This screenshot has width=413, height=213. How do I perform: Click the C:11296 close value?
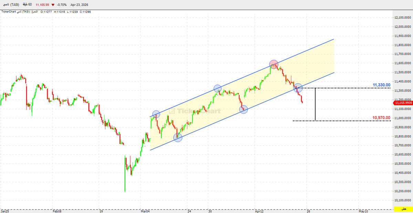85,12
